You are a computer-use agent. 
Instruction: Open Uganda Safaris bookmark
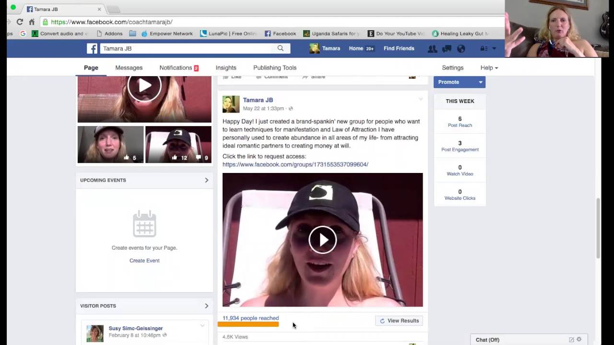point(332,34)
